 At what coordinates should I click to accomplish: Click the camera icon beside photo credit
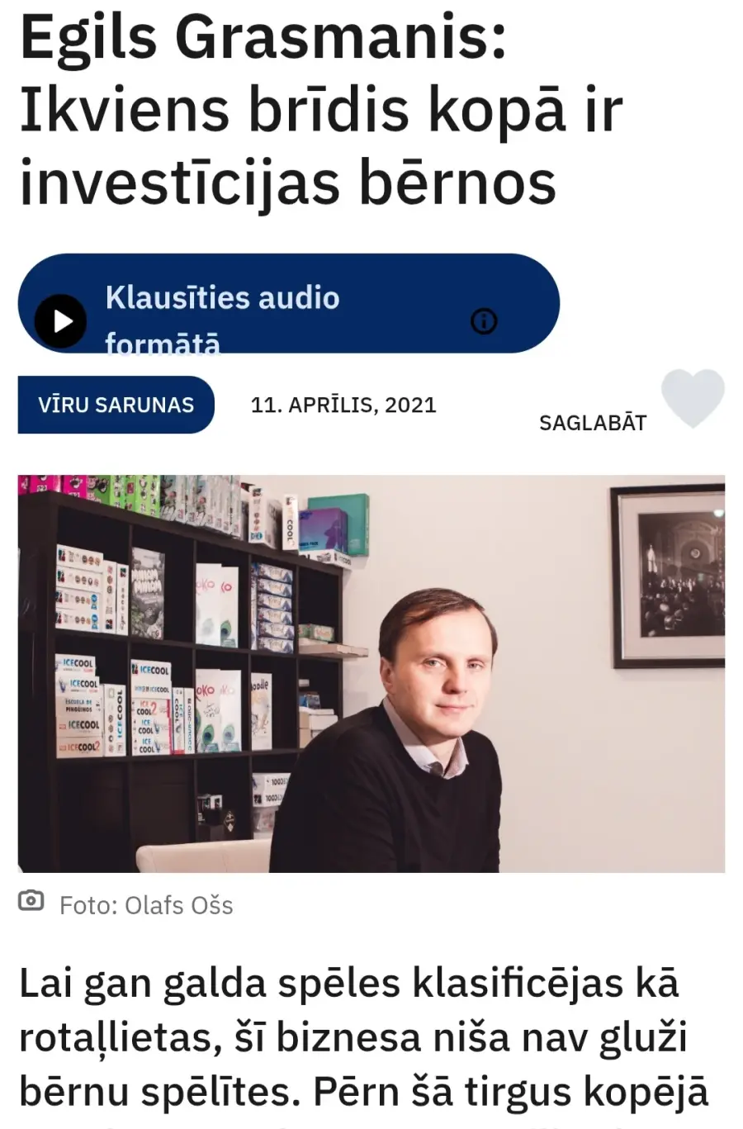click(31, 900)
